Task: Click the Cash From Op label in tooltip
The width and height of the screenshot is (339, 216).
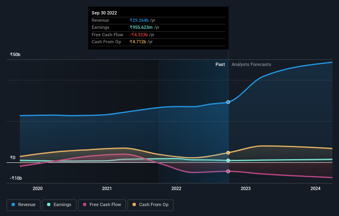Action: coord(106,42)
